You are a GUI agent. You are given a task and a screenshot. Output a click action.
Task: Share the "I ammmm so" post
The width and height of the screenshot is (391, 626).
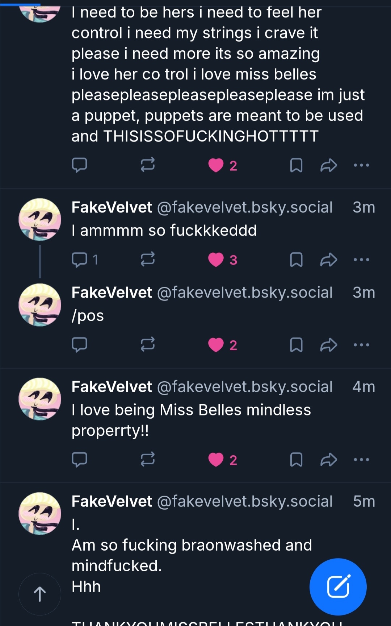[x=329, y=260]
